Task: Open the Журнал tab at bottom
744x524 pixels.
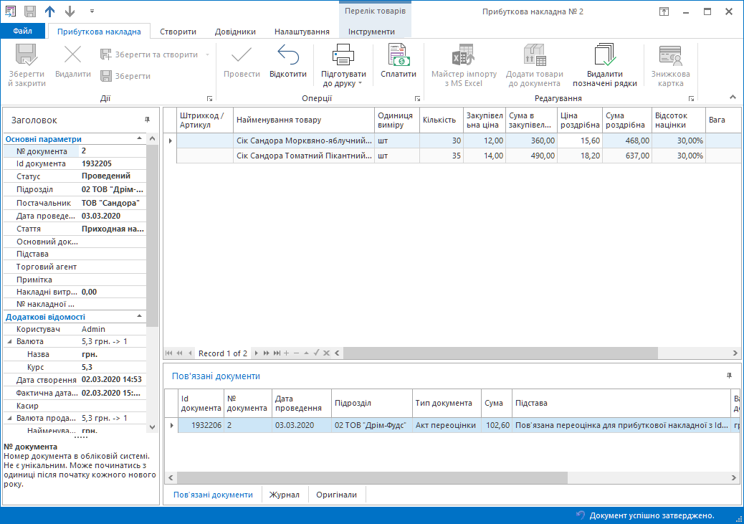Action: (x=284, y=495)
